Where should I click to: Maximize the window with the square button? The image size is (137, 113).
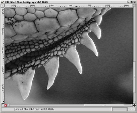tap(132, 2)
